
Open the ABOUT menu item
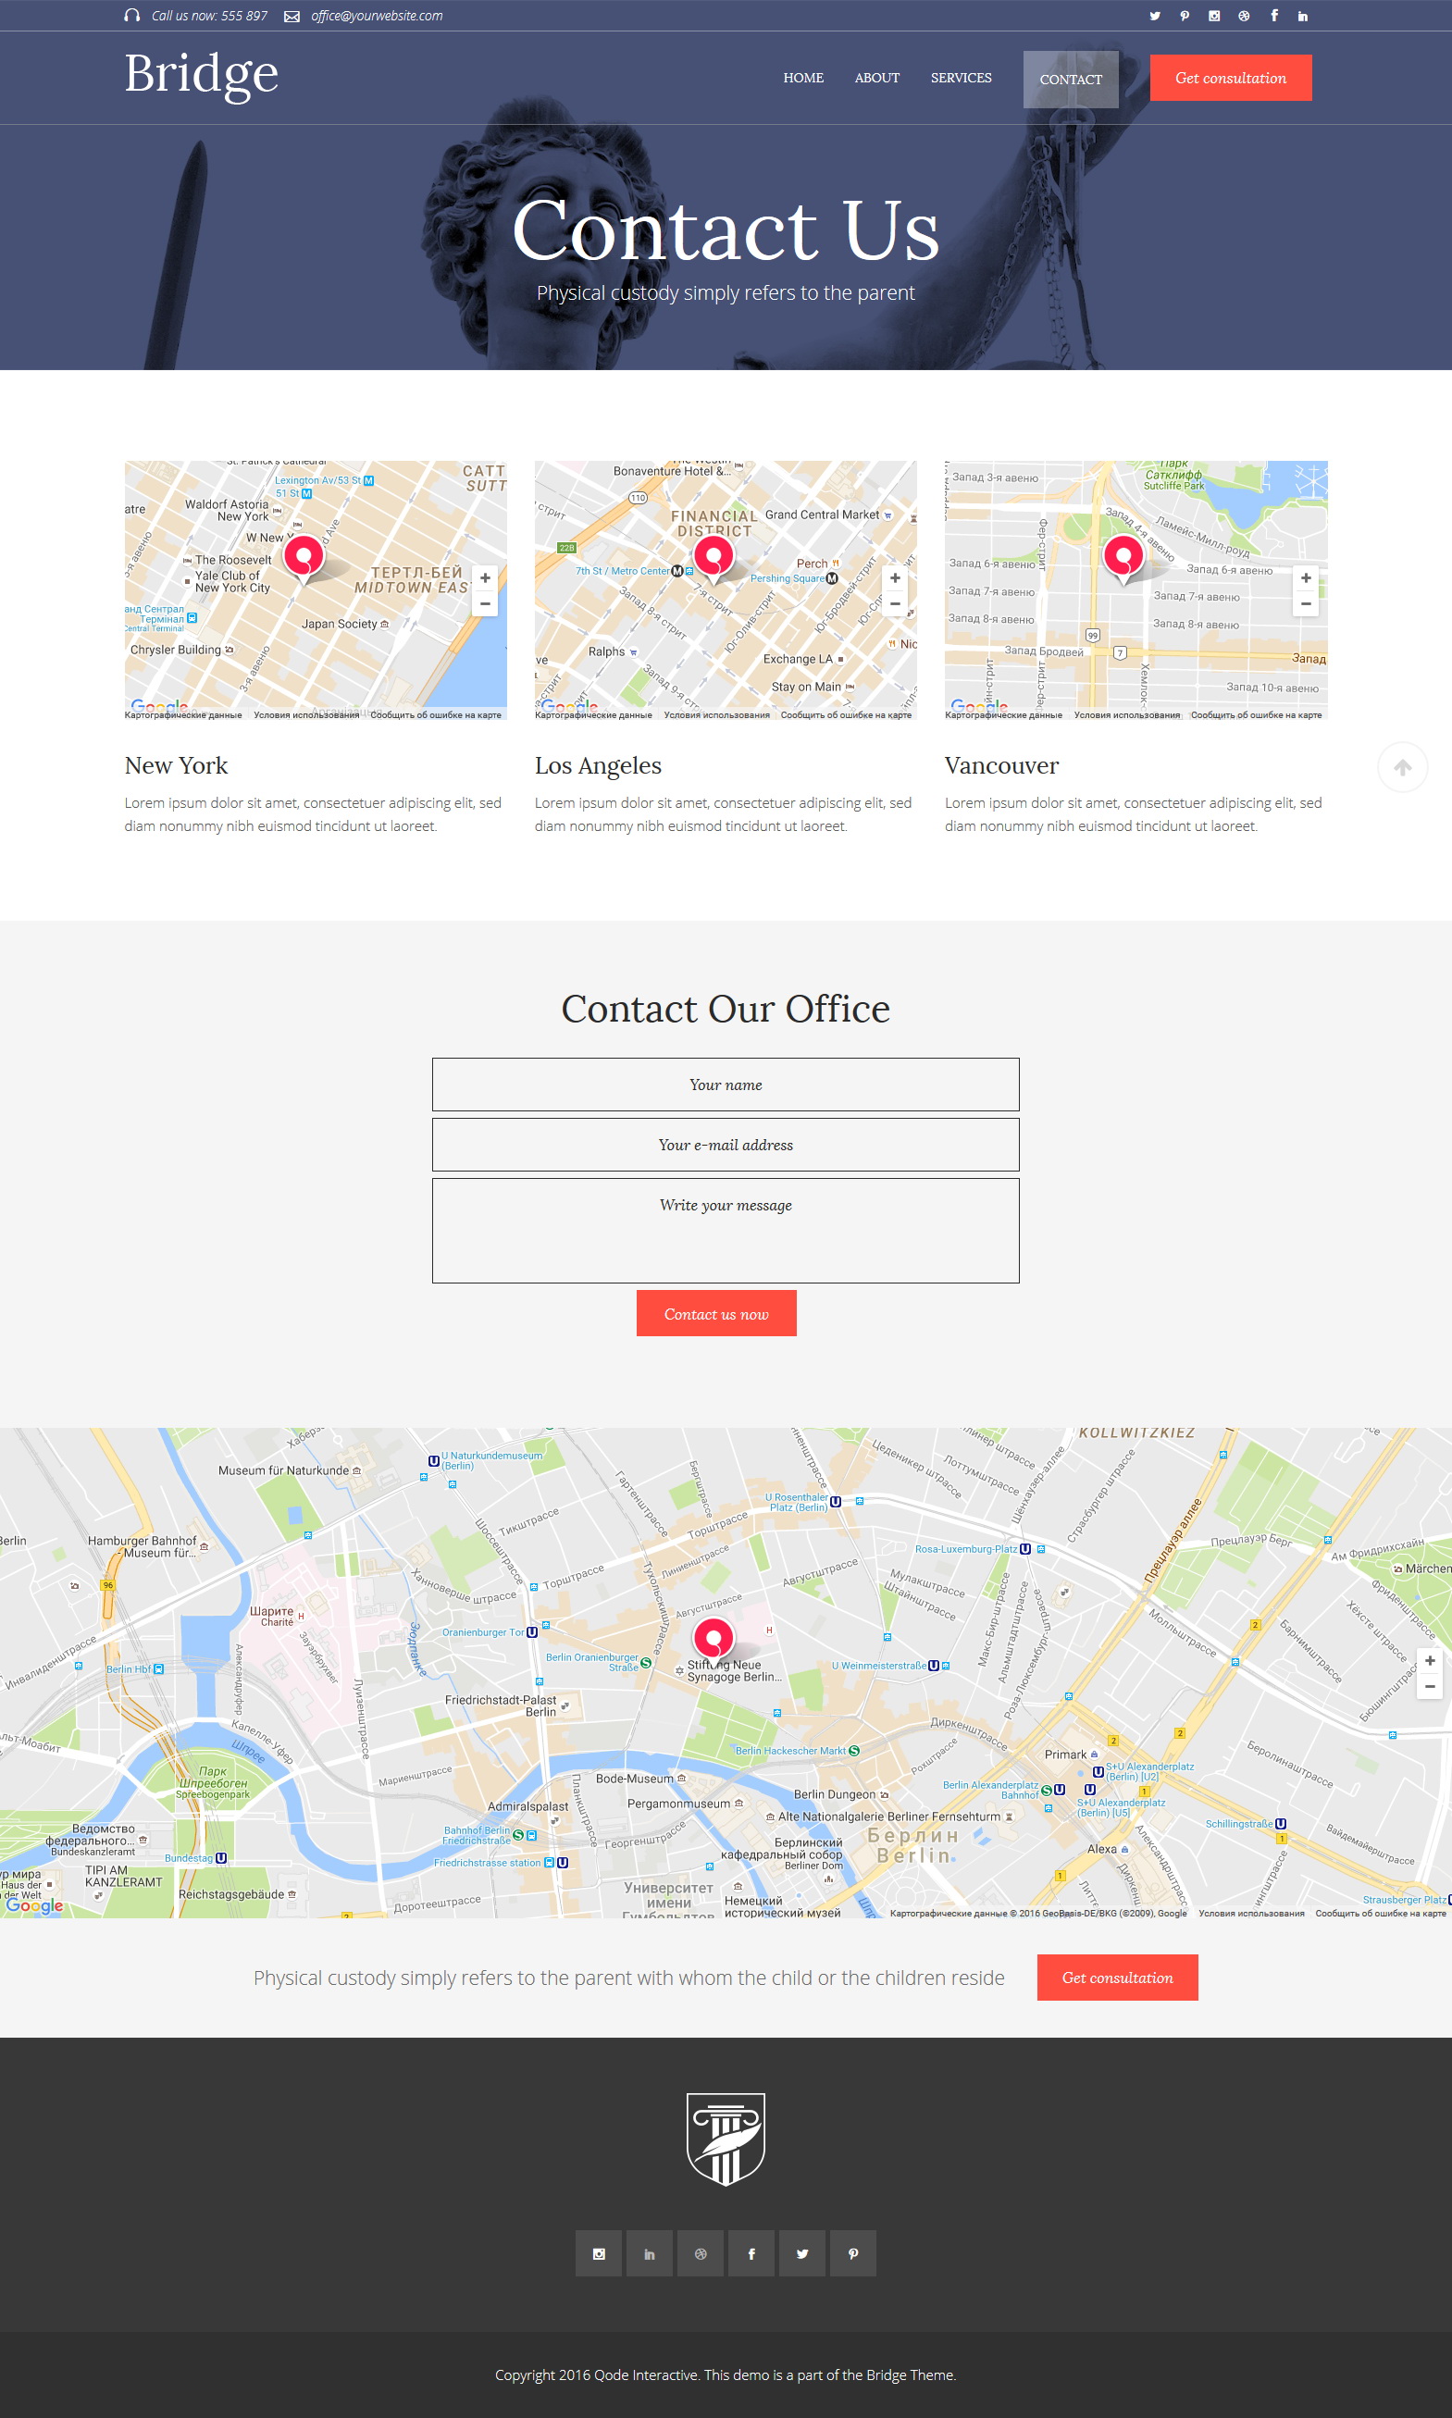pyautogui.click(x=876, y=79)
